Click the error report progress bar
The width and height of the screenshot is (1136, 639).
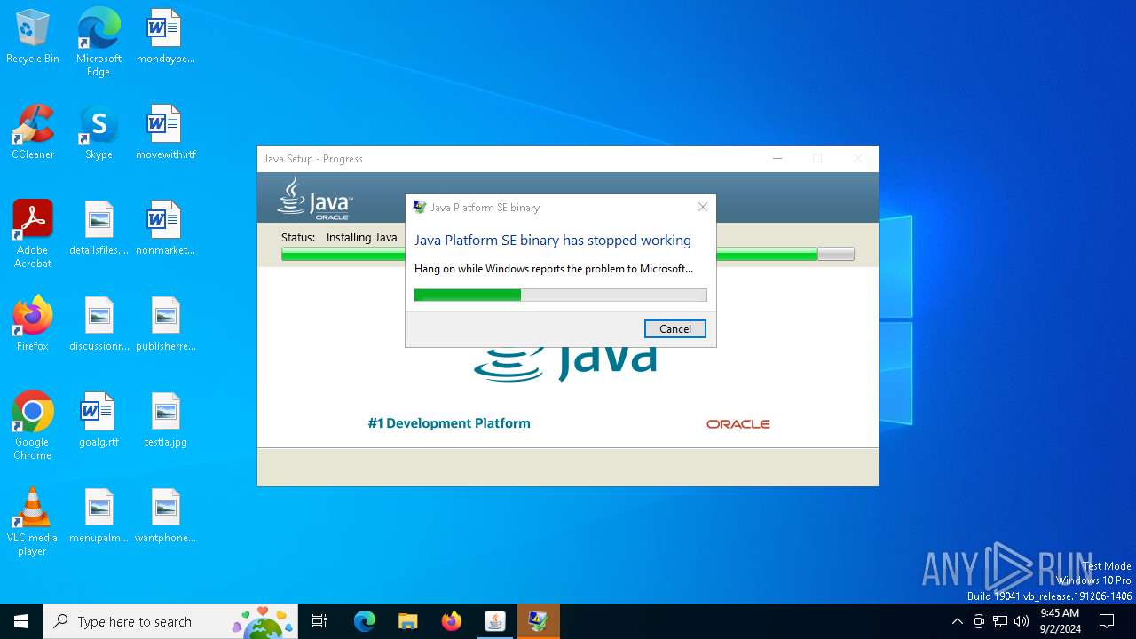[x=560, y=295]
